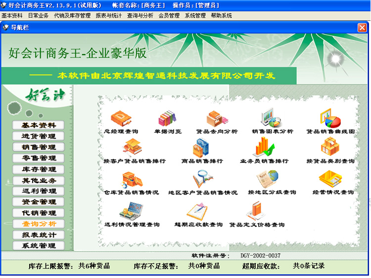Select the 销售管理 sidebar button
The height and width of the screenshot is (278, 371).
pos(39,147)
